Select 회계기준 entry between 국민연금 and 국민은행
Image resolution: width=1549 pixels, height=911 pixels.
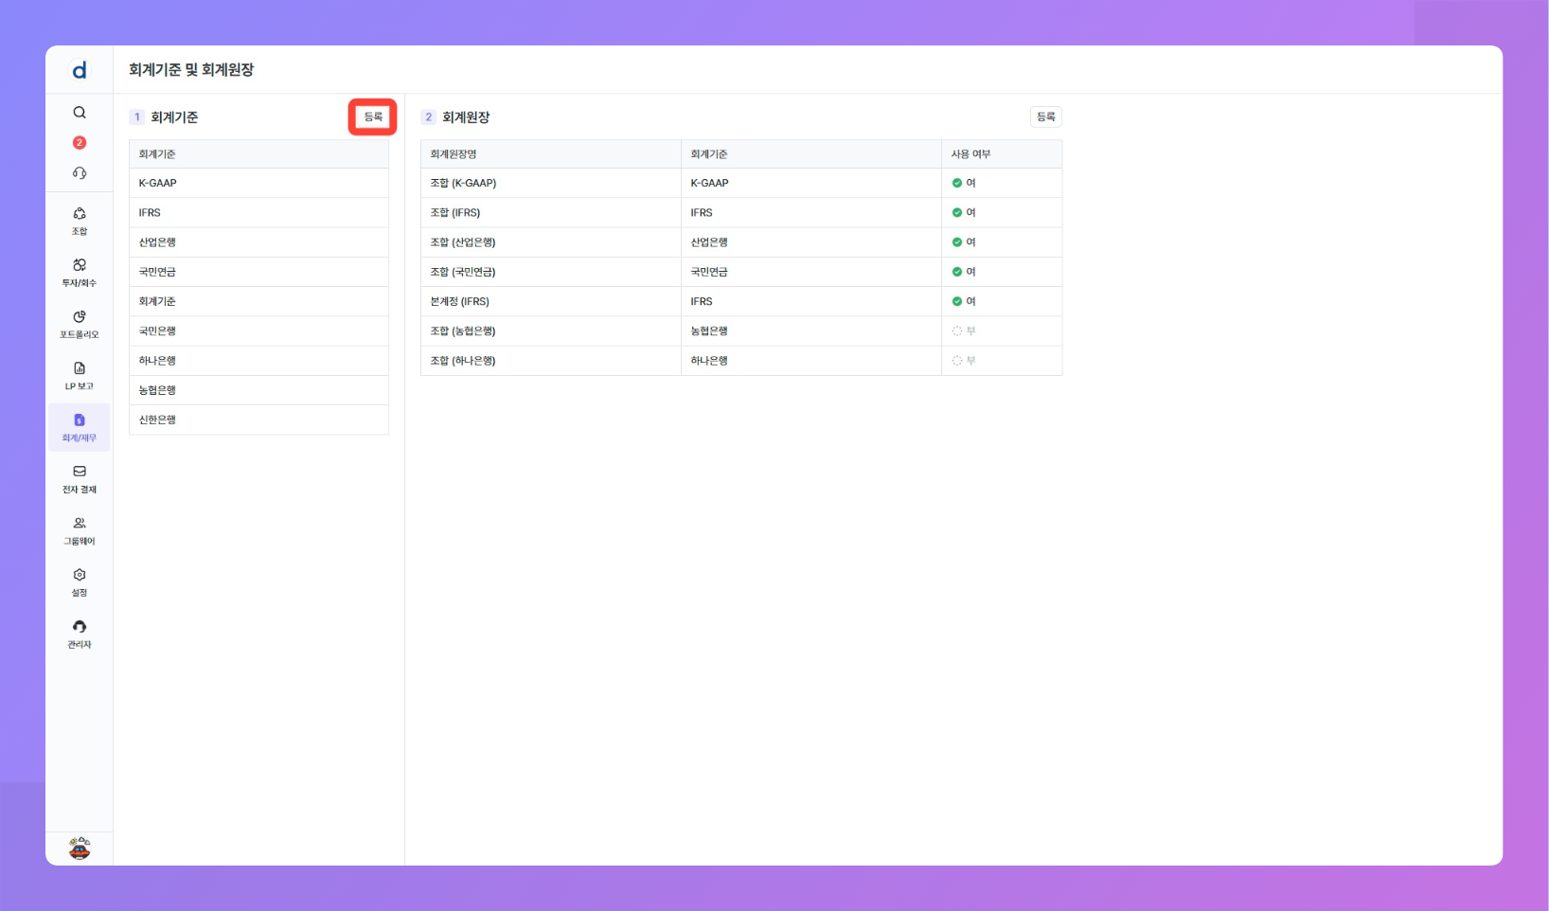pyautogui.click(x=258, y=301)
